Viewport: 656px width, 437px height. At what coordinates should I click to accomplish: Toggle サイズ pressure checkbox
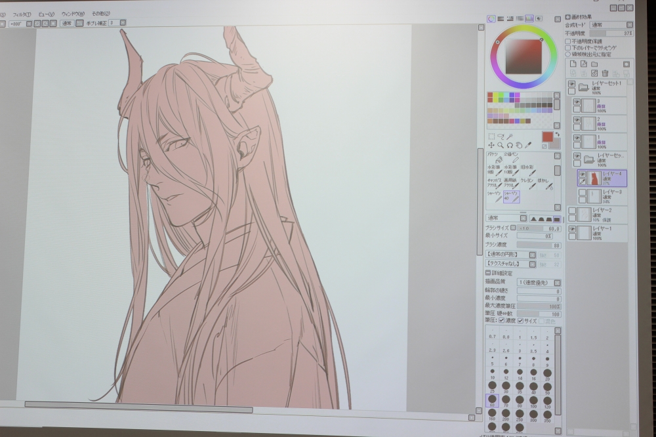[520, 321]
